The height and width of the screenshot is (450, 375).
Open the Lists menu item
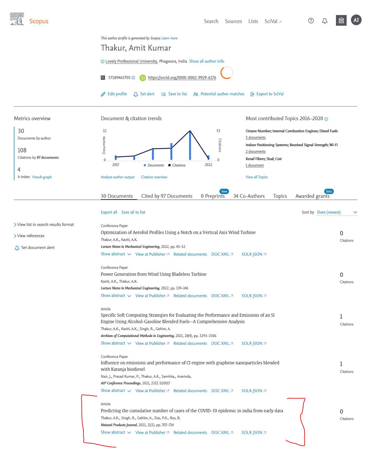[253, 21]
